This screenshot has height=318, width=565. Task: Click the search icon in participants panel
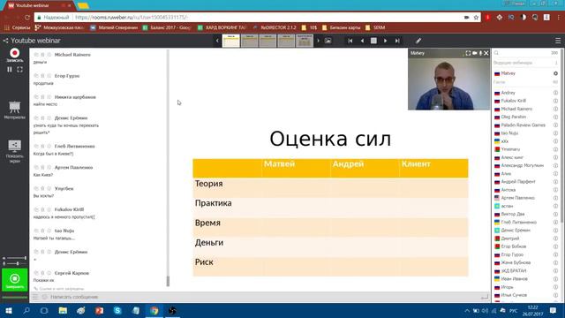tap(496, 53)
